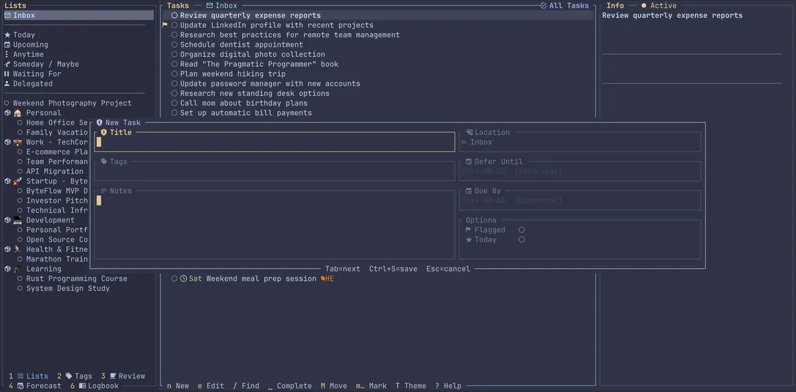Check the circle for Research new standing desk options
Viewport: 796px width, 392px height.
click(x=174, y=93)
